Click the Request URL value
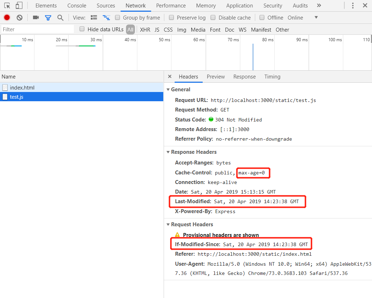Image resolution: width=372 pixels, height=298 pixels. [263, 100]
